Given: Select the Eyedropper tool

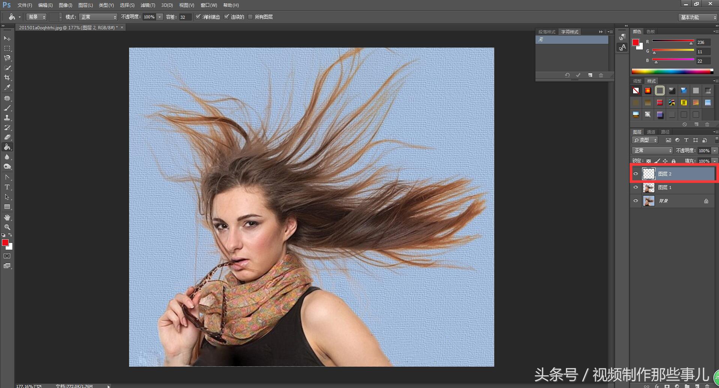Looking at the screenshot, I should click(x=7, y=87).
